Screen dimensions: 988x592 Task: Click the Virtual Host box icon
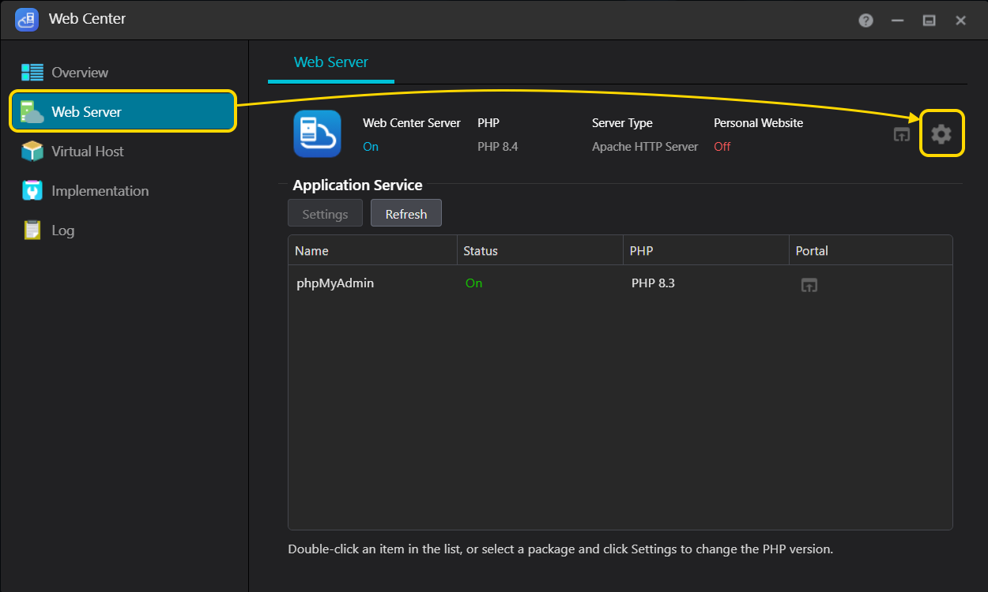[32, 152]
